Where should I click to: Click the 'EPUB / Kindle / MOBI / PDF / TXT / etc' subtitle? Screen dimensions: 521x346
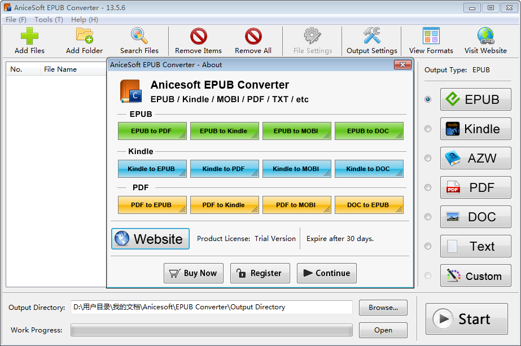pos(229,99)
